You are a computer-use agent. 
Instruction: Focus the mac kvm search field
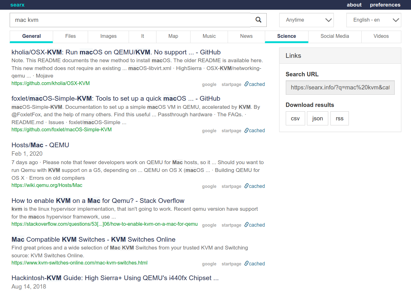[x=130, y=20]
